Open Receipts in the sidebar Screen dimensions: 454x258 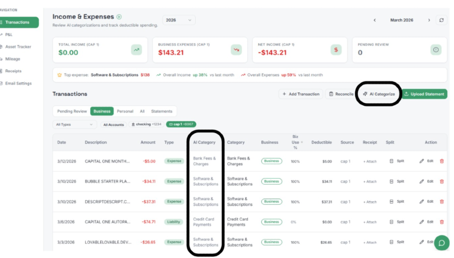pyautogui.click(x=13, y=71)
